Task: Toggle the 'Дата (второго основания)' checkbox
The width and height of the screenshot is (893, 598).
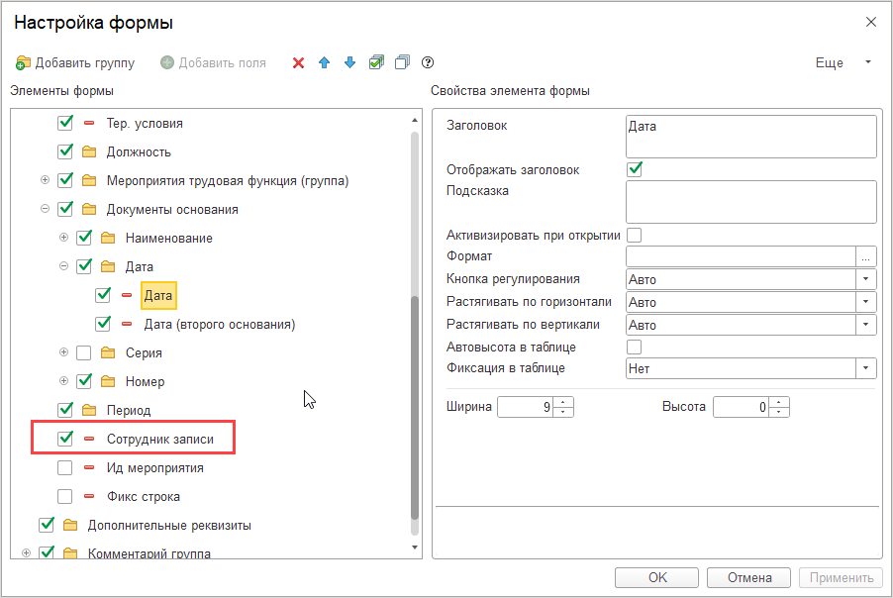Action: tap(103, 324)
